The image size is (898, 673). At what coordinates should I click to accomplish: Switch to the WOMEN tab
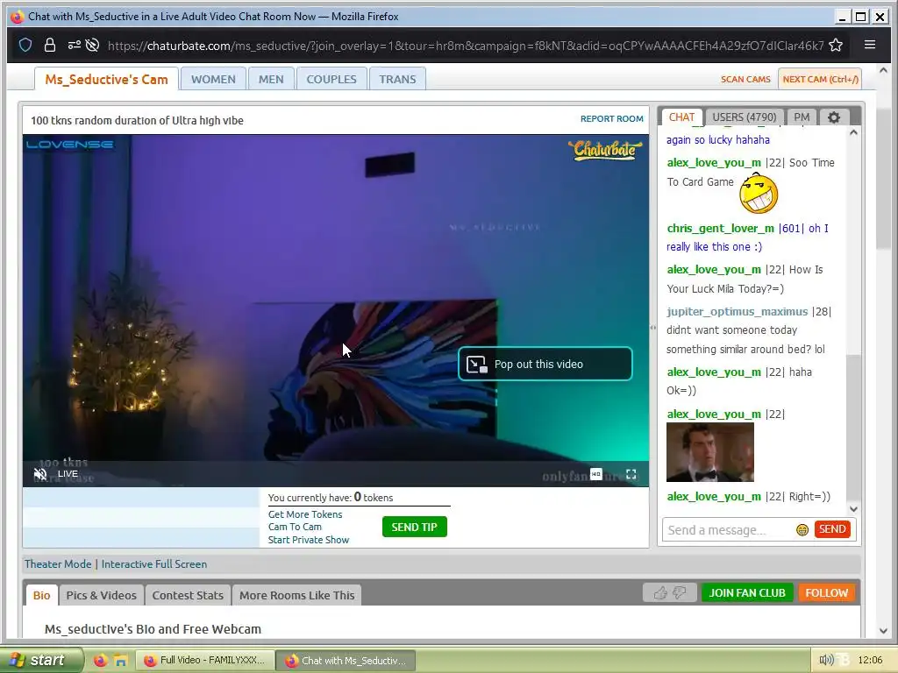pos(213,79)
